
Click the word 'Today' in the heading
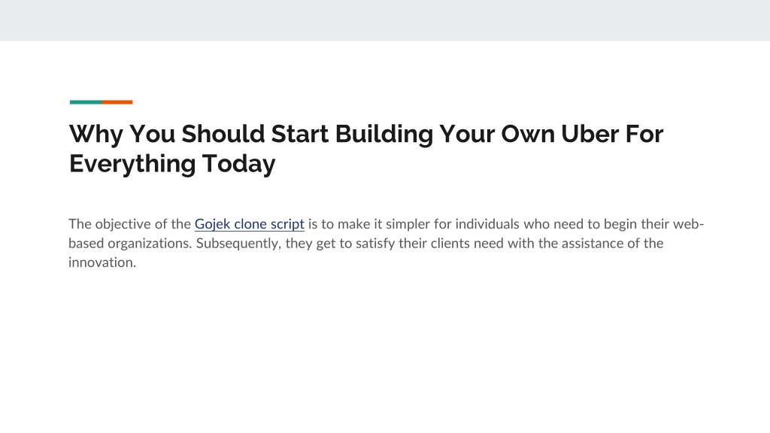(x=238, y=164)
